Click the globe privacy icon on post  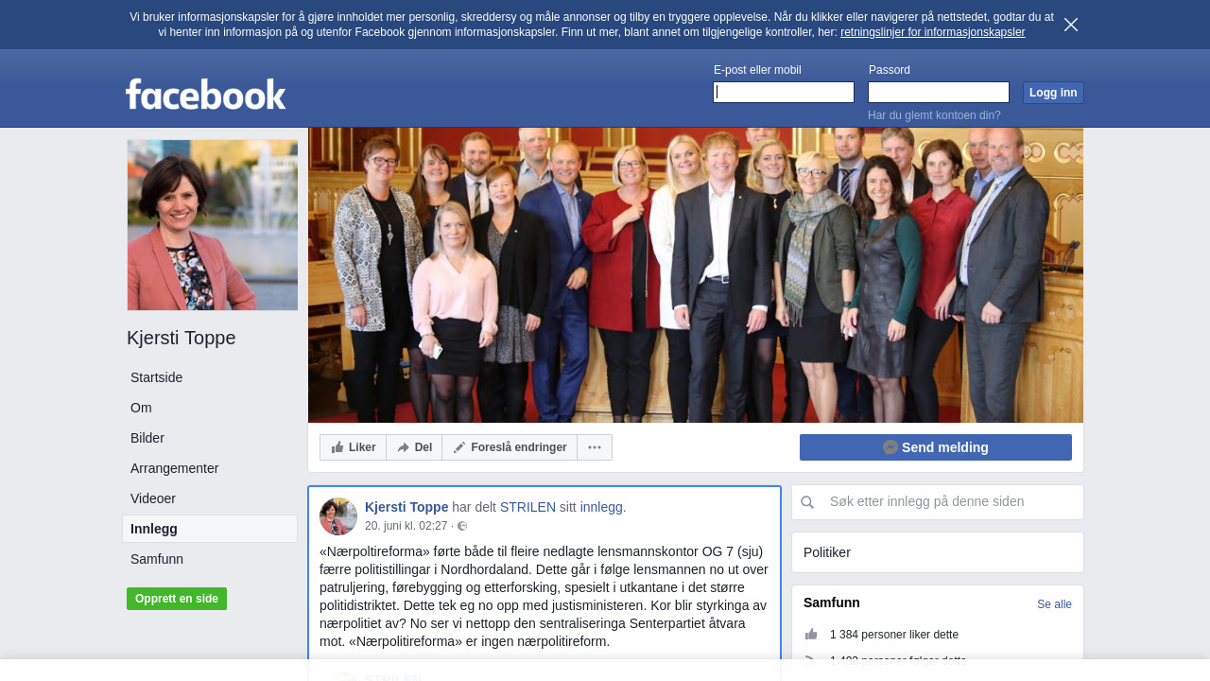tap(462, 526)
